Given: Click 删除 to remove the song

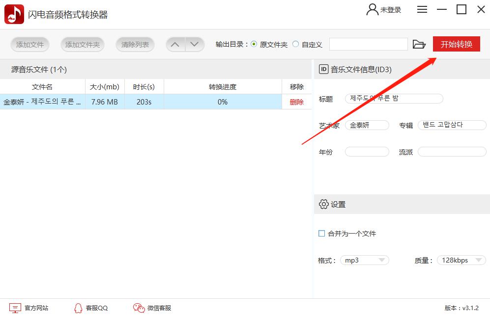Looking at the screenshot, I should (297, 102).
